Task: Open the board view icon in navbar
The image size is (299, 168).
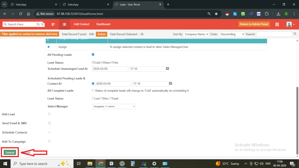Action: click(x=53, y=24)
